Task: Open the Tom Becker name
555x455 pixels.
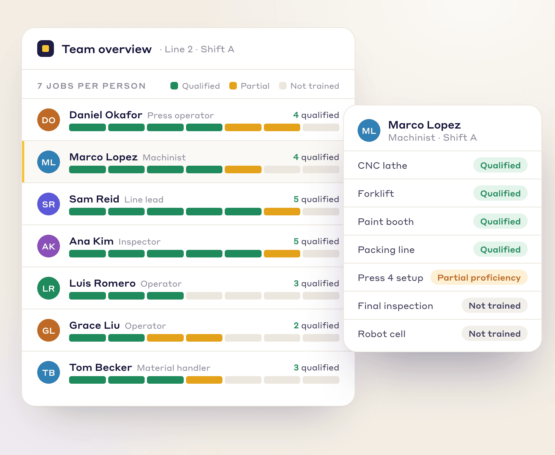Action: tap(101, 367)
